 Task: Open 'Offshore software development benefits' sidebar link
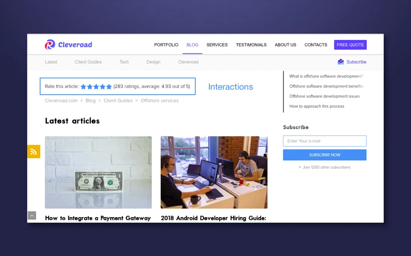point(326,86)
